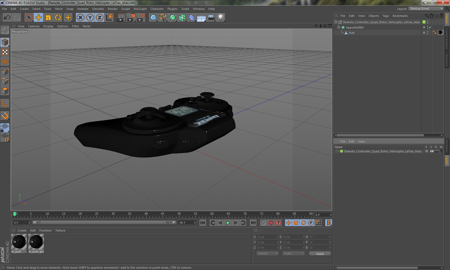Viewport: 450px width, 270px height.
Task: Click the Render View clapperboard icon
Action: 121,18
